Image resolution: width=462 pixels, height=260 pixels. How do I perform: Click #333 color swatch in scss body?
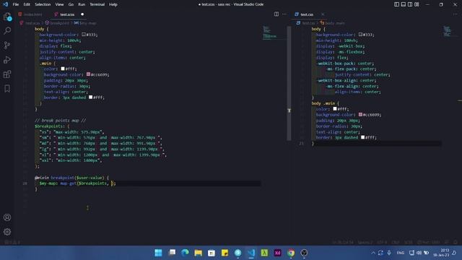click(x=84, y=35)
